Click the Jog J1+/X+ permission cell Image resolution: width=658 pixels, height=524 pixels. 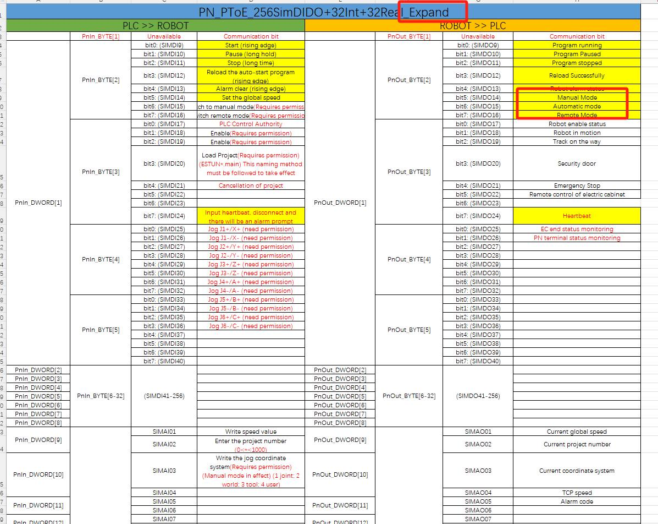(251, 229)
